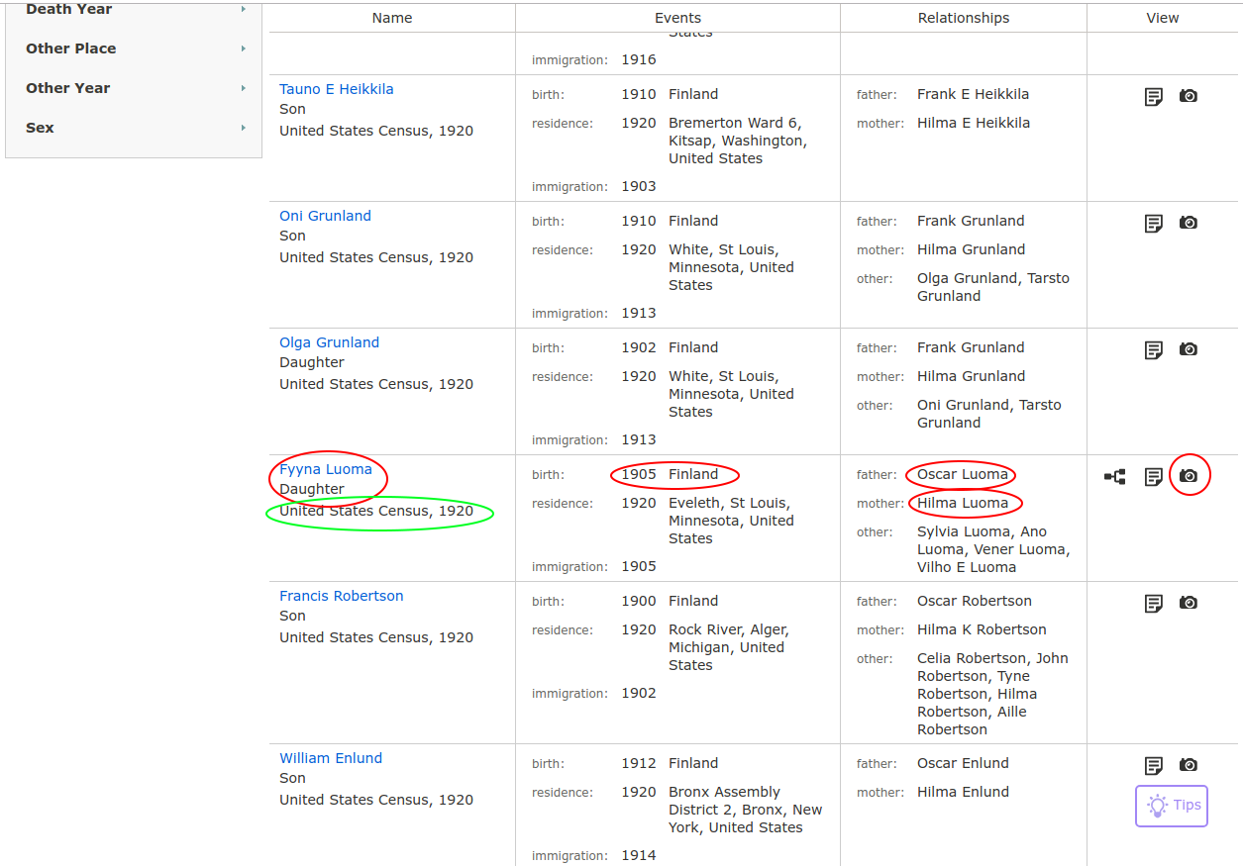View camera image for Fyyna Luoma record
Viewport: 1243px width, 866px height.
[x=1189, y=476]
